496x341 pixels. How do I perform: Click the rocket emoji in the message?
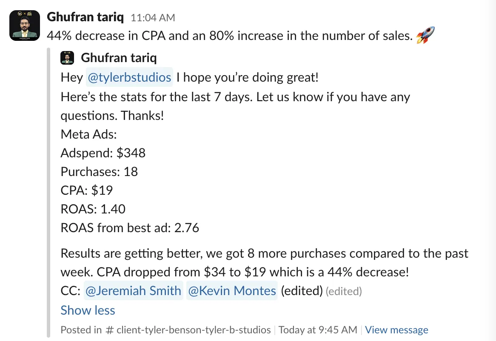click(425, 35)
